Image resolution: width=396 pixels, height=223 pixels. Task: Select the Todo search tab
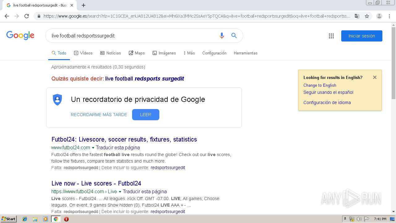59,53
